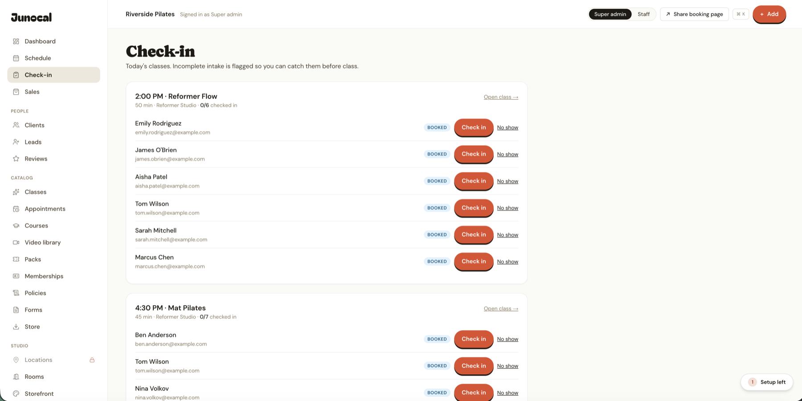Open Sales from the sidebar

pyautogui.click(x=53, y=92)
